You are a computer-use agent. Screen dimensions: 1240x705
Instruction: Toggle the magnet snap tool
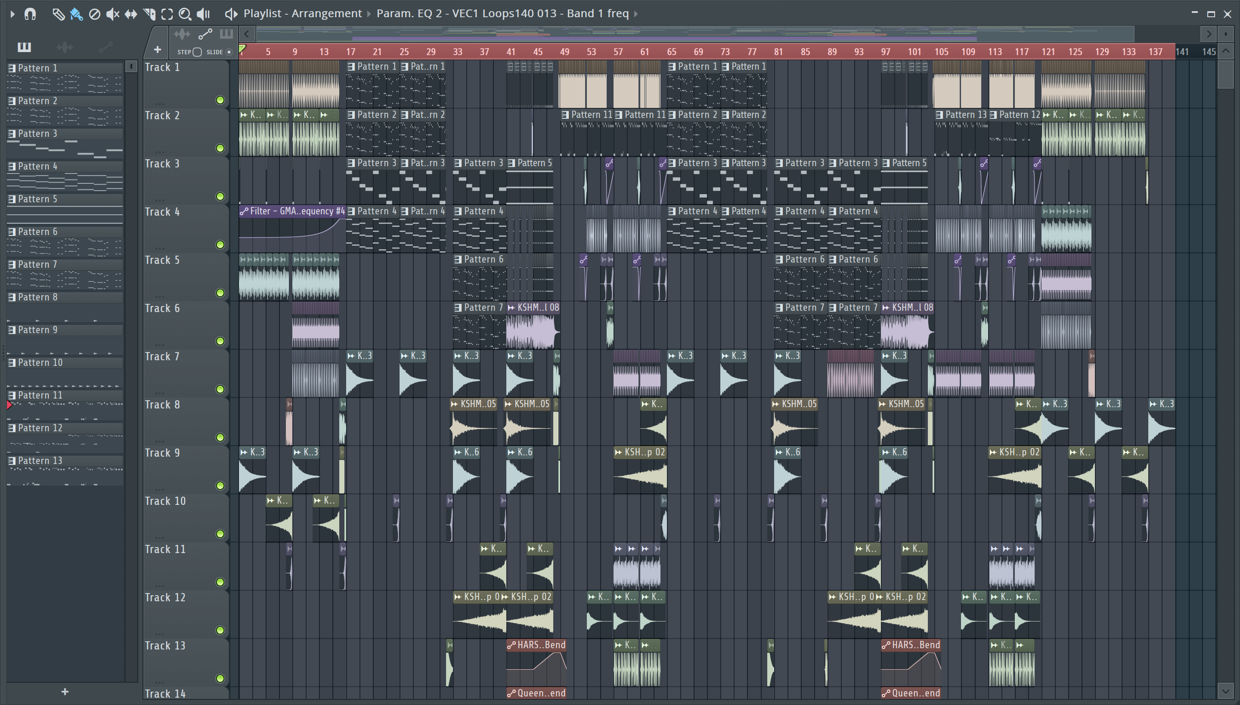[30, 14]
